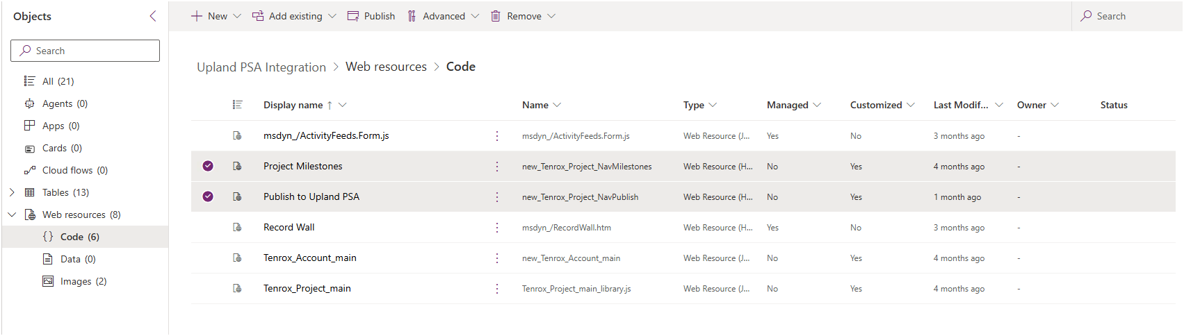This screenshot has height=336, width=1184.
Task: Click file icon of Tenrox_Account_main row
Action: (x=237, y=258)
